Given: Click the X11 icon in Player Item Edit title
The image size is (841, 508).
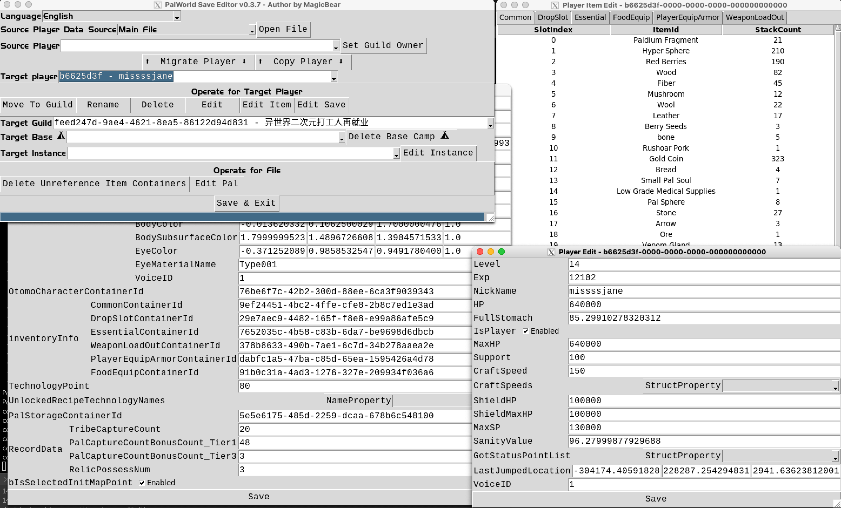Looking at the screenshot, I should click(x=555, y=5).
